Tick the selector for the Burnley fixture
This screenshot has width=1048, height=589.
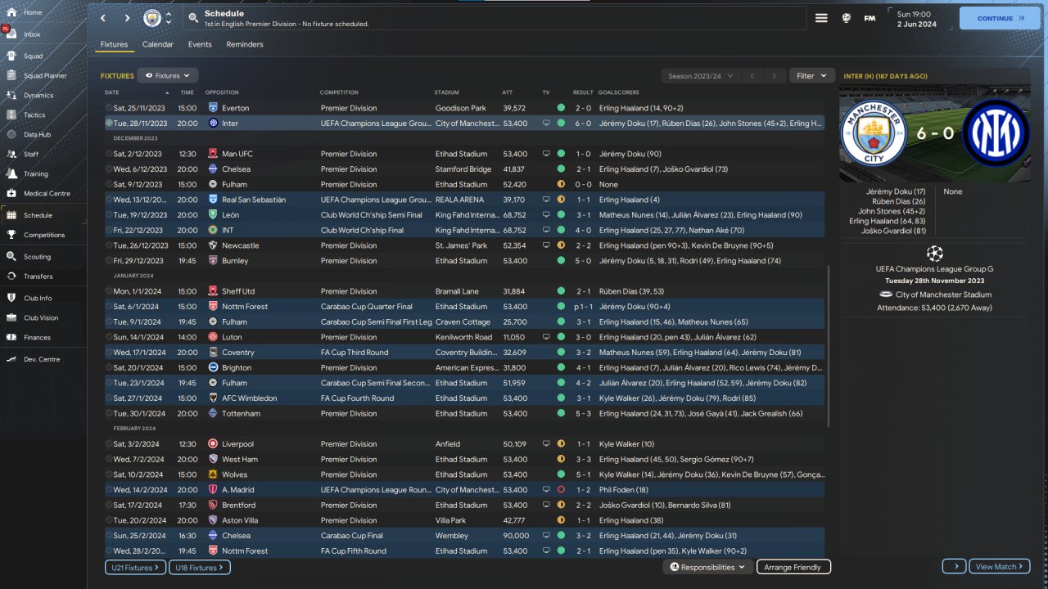pos(109,261)
